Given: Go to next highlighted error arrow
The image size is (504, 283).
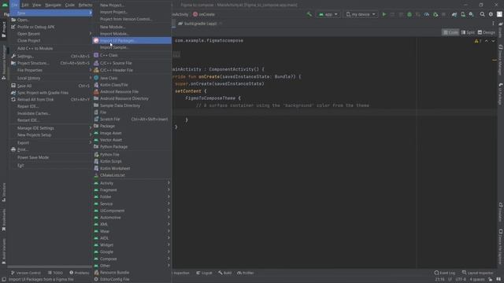Looking at the screenshot, I should click(493, 41).
